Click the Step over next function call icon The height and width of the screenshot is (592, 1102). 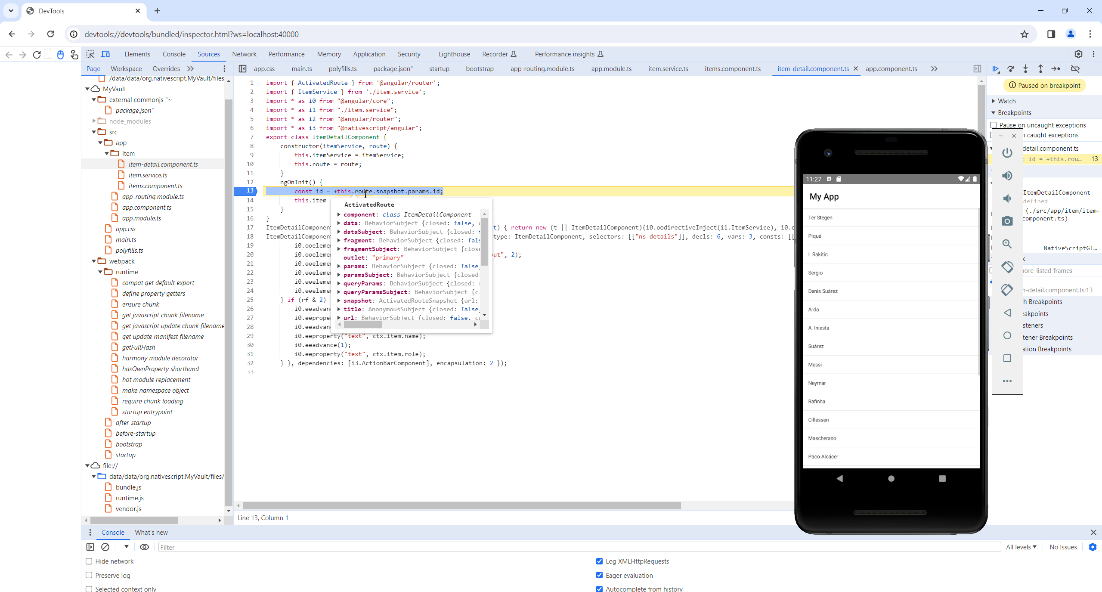(1011, 69)
